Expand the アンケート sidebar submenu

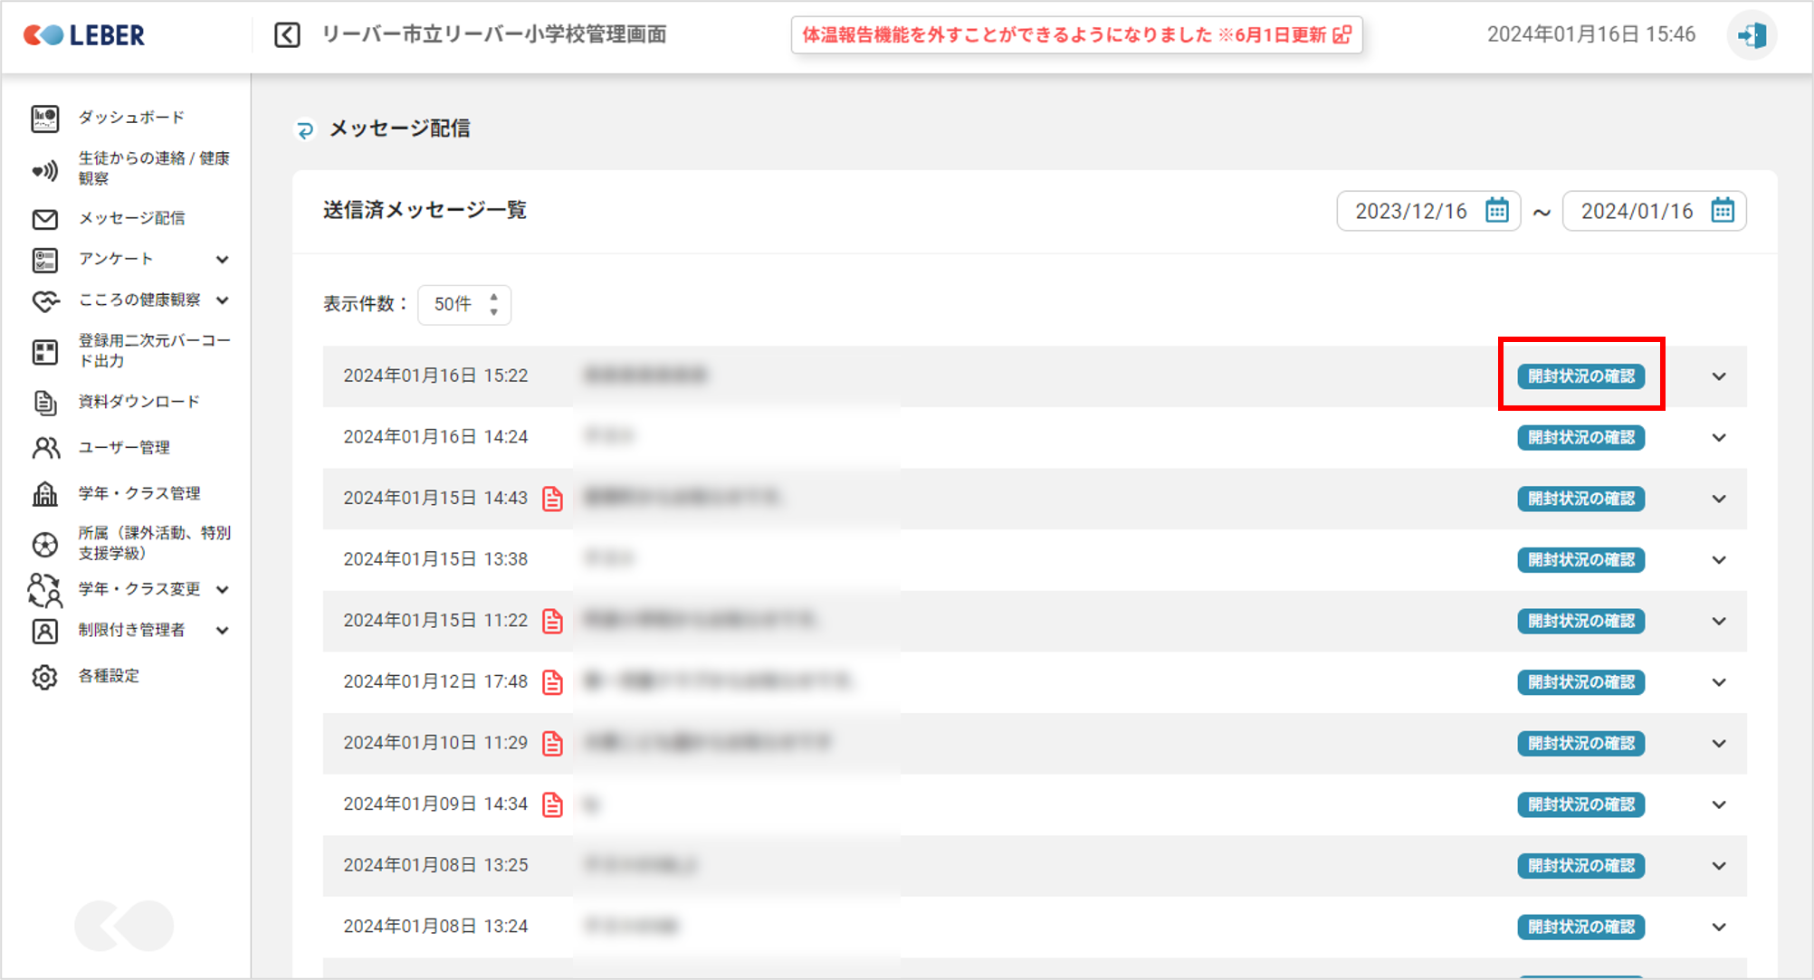tap(223, 260)
